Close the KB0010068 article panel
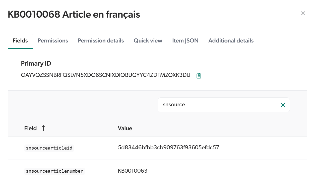This screenshot has height=189, width=314. (303, 14)
